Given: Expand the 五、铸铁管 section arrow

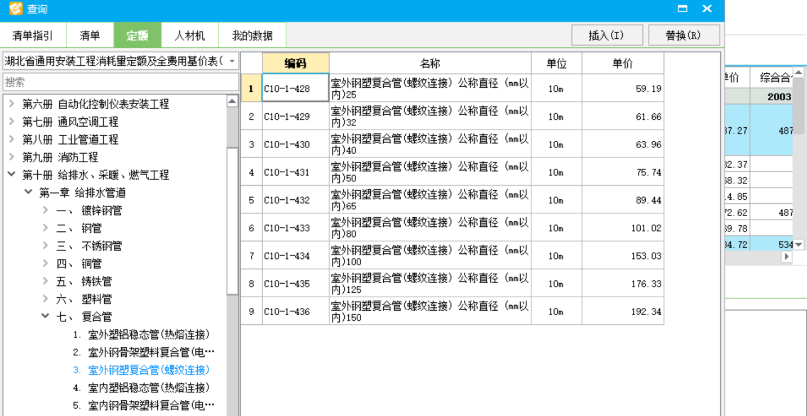Looking at the screenshot, I should pos(45,281).
